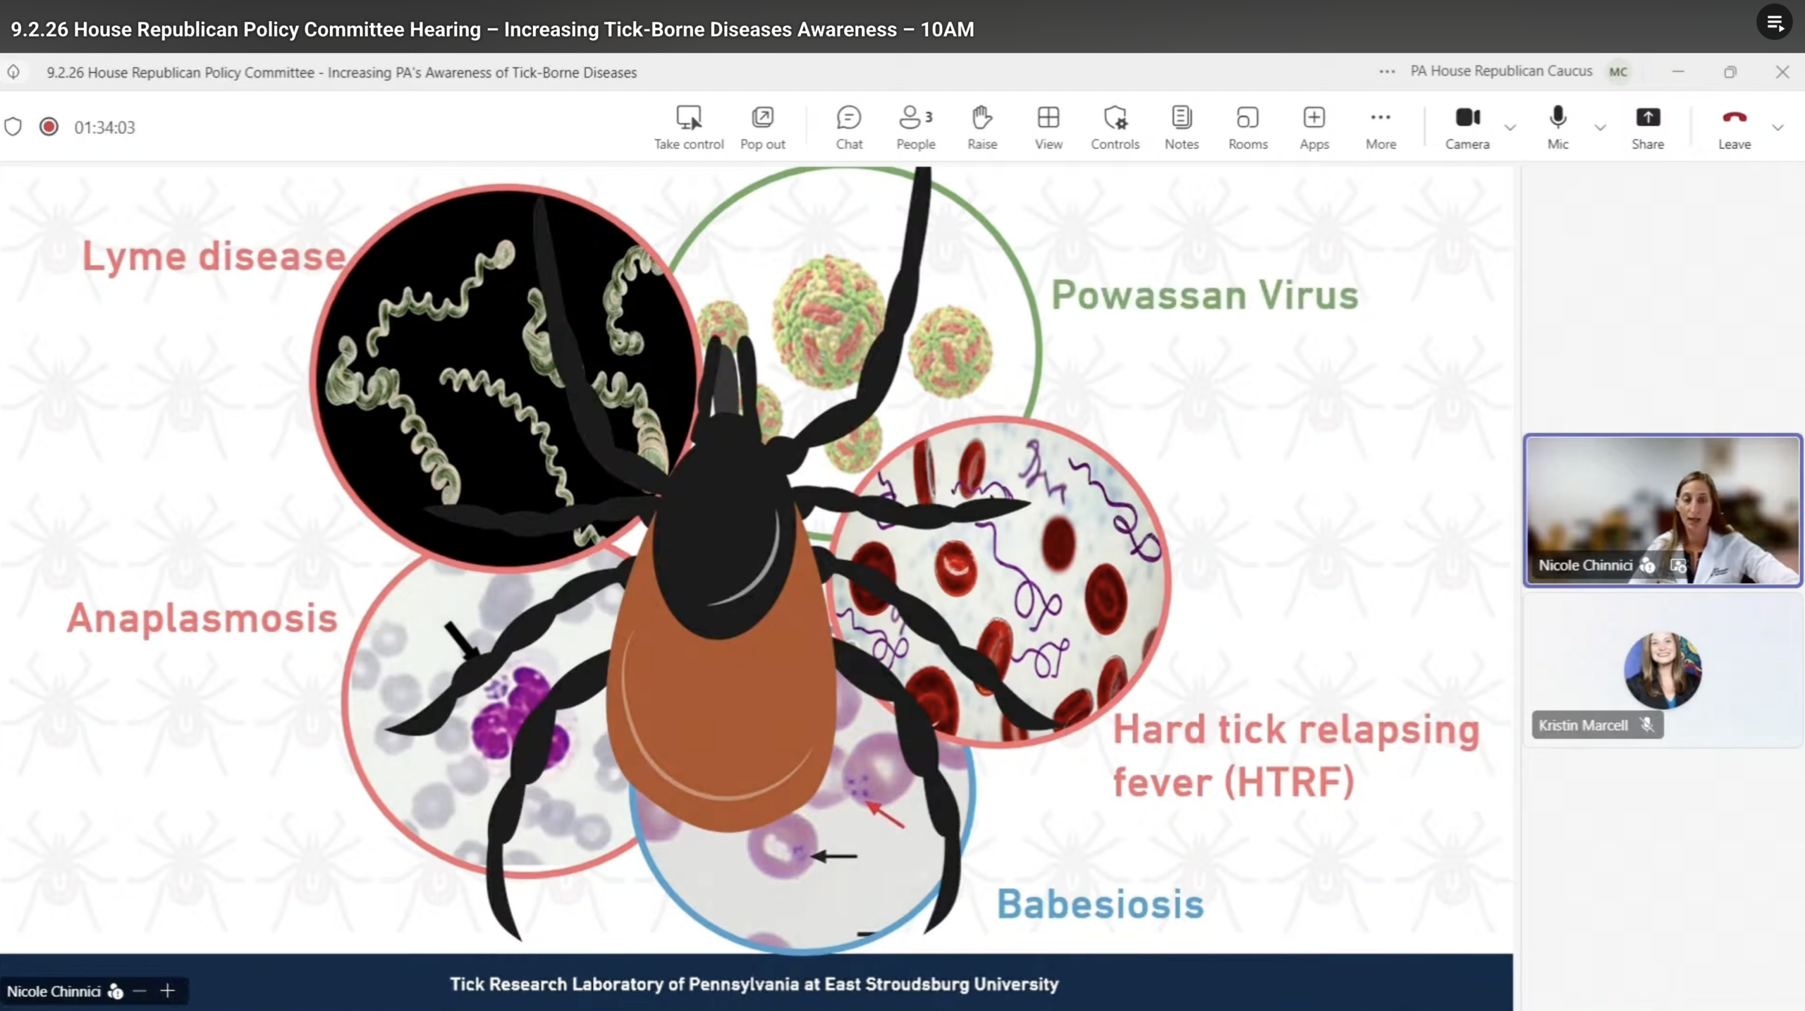
Task: Open meeting Notes
Action: click(1182, 128)
